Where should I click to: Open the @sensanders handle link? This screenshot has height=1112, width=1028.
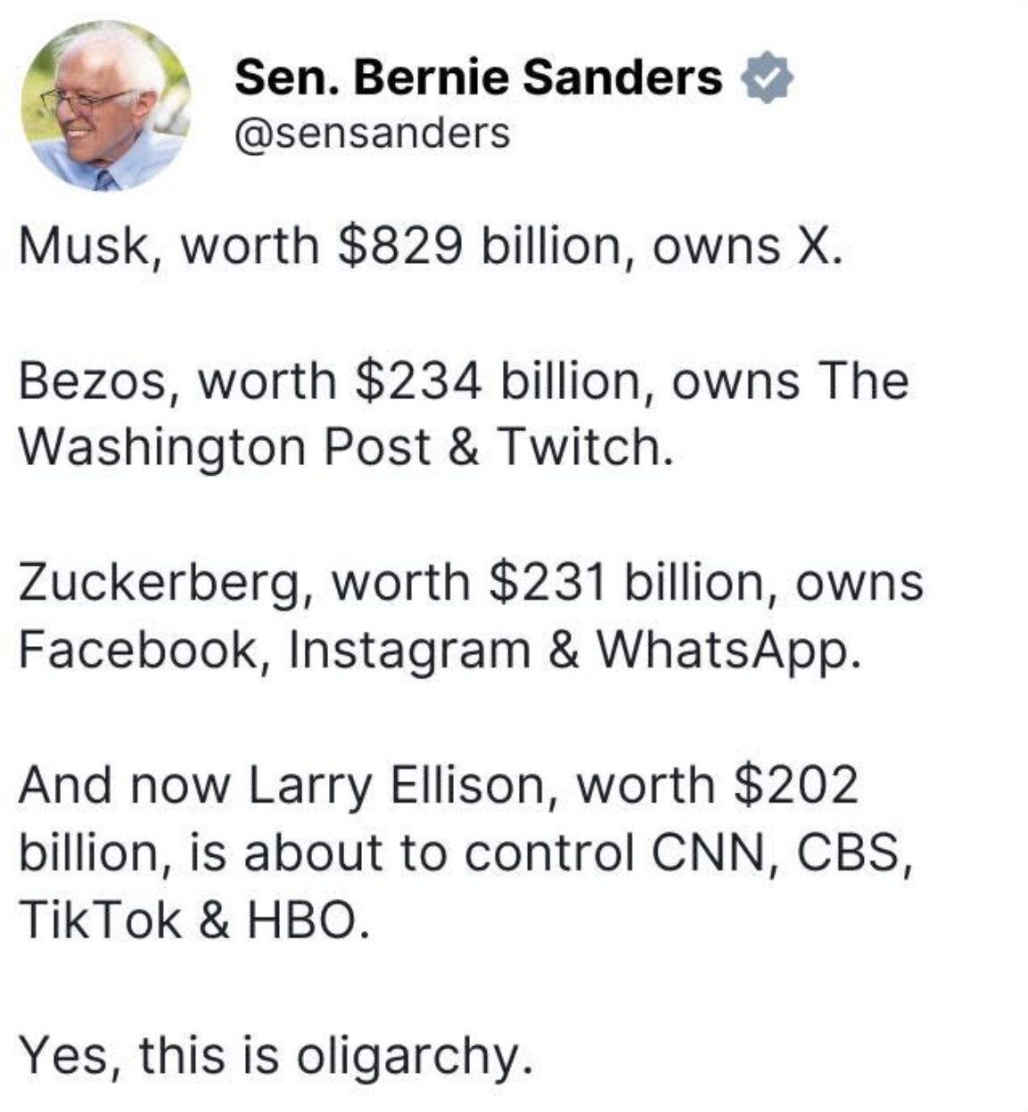click(x=372, y=133)
